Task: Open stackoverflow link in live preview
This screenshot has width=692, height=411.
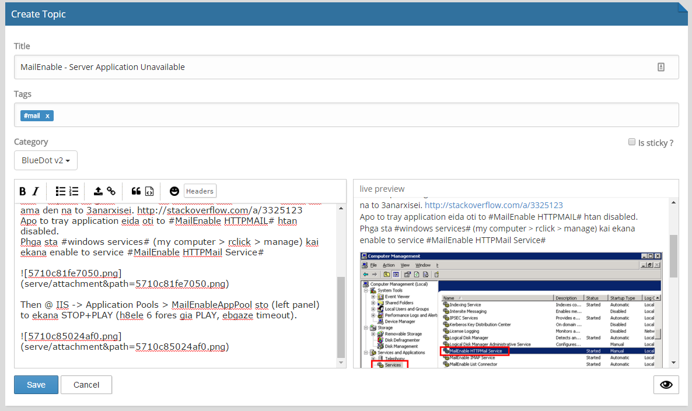Action: coord(494,205)
